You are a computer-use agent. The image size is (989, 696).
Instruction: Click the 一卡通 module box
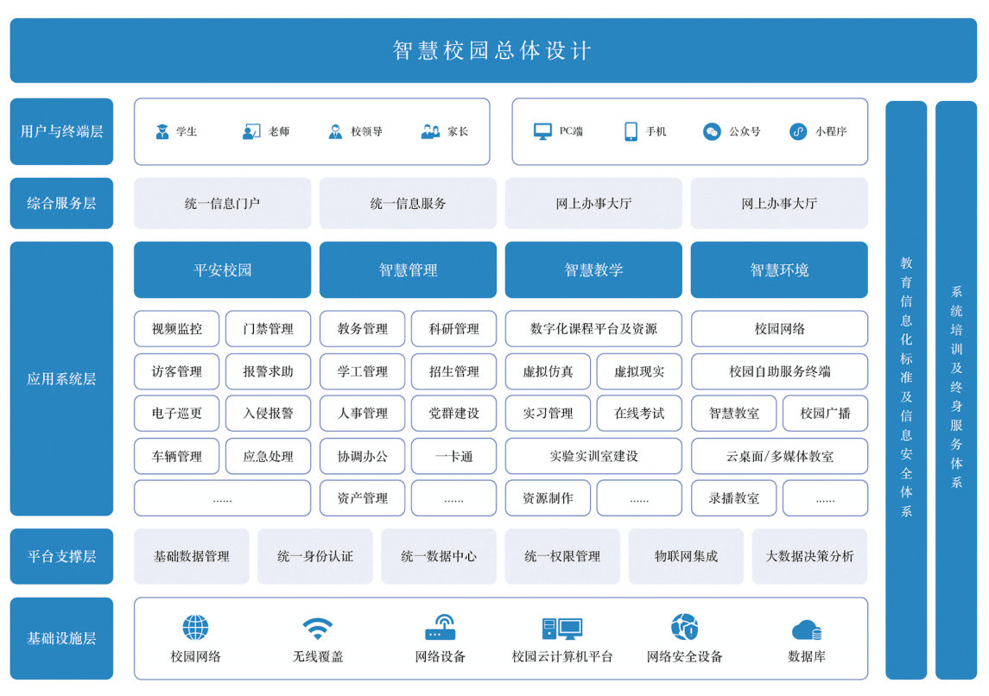coord(453,456)
